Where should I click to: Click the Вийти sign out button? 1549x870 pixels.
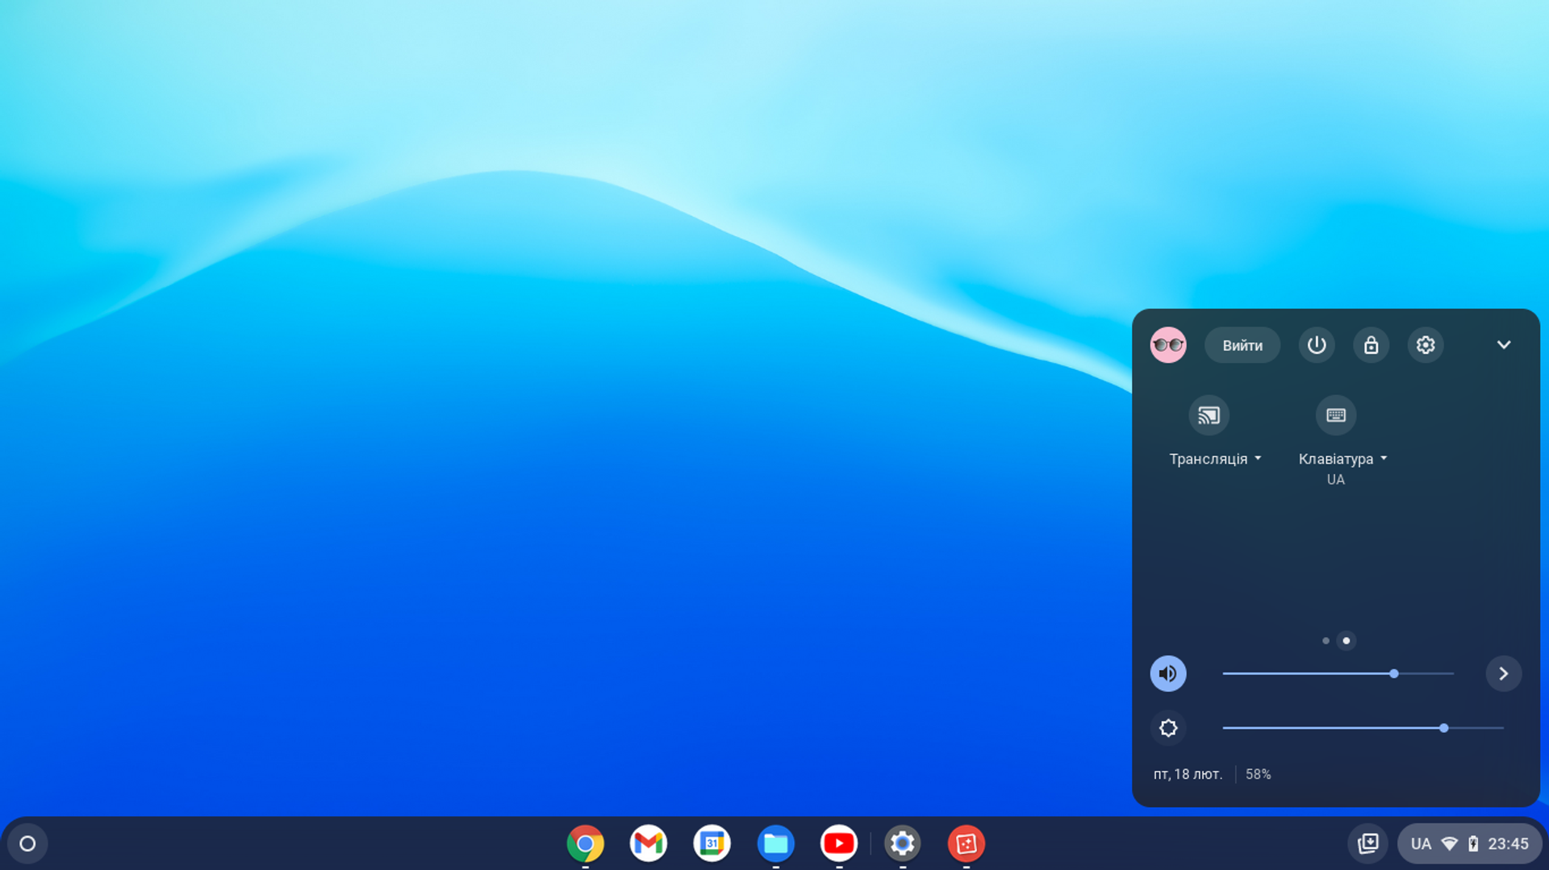(1242, 345)
